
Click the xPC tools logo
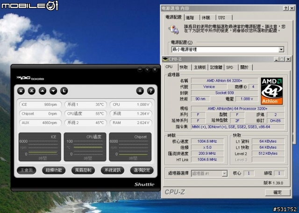pos(30,78)
